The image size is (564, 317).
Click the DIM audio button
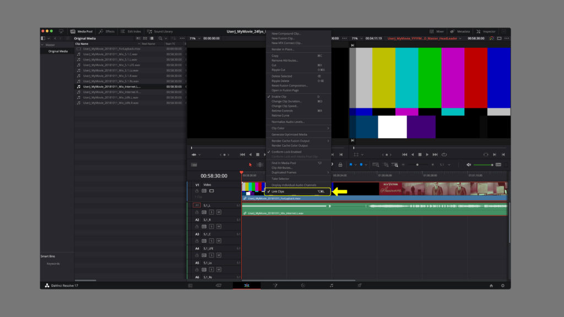click(498, 165)
